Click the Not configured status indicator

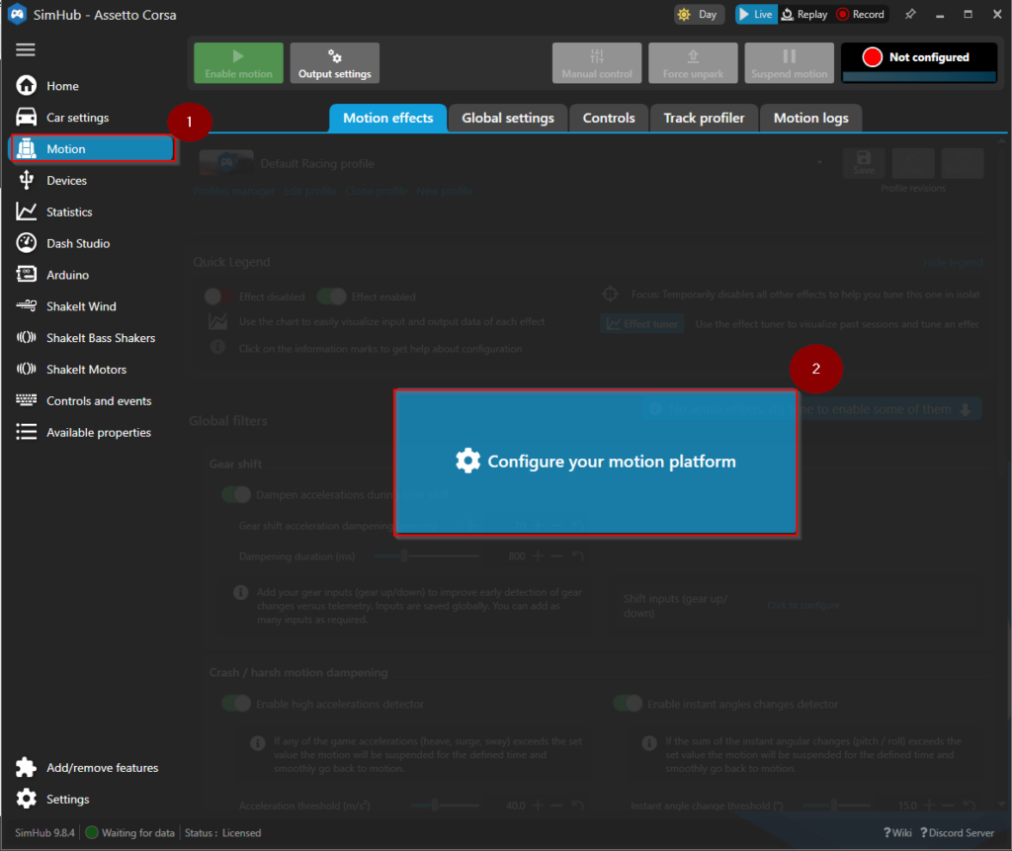pyautogui.click(x=919, y=62)
